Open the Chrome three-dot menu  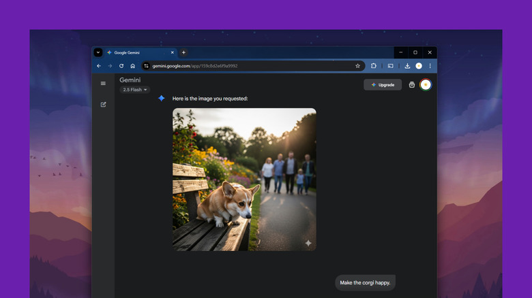[430, 66]
